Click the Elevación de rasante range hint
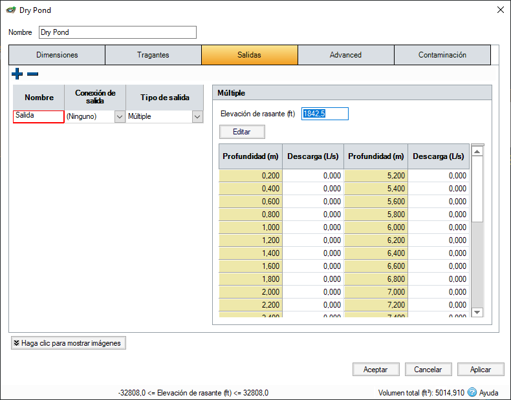This screenshot has height=400, width=511. 193,393
